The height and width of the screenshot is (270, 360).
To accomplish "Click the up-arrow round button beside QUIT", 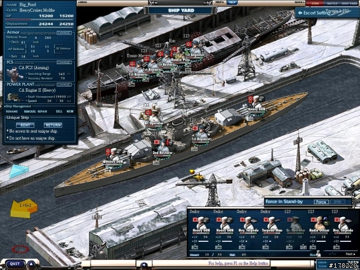I will coord(31,264).
